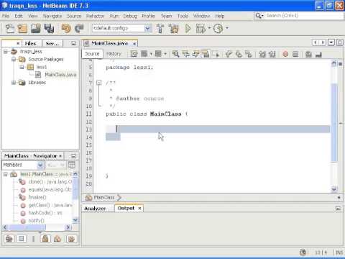Switch to the Analyzer tab

pos(95,209)
